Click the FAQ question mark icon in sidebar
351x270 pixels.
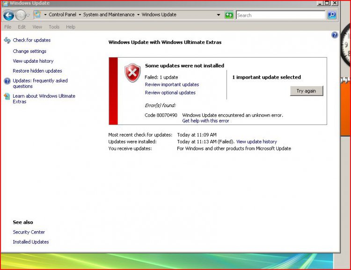7,81
